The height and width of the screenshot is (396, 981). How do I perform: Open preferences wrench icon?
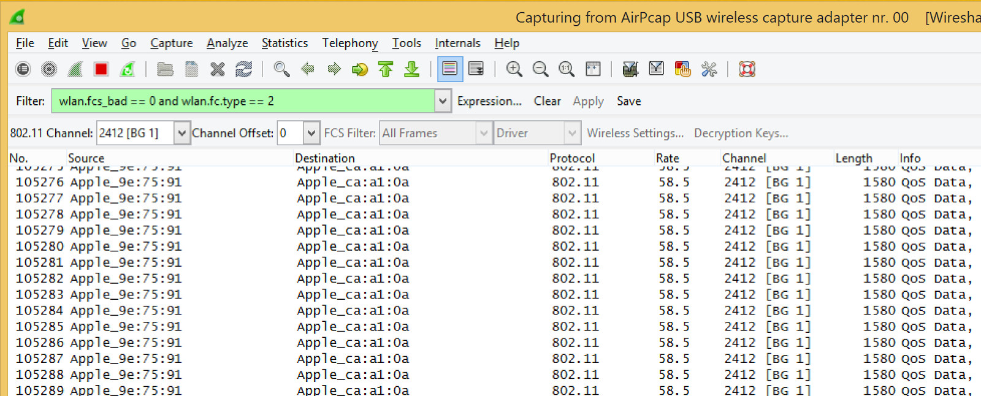709,69
